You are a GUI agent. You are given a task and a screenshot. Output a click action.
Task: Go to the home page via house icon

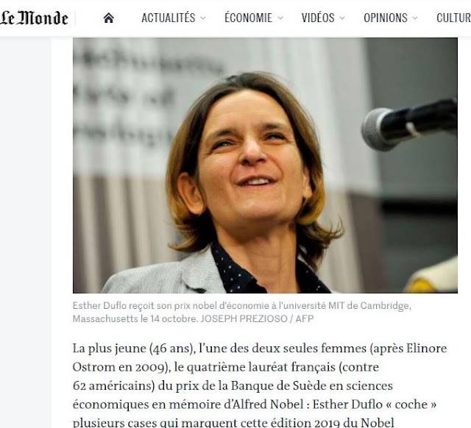[x=108, y=18]
